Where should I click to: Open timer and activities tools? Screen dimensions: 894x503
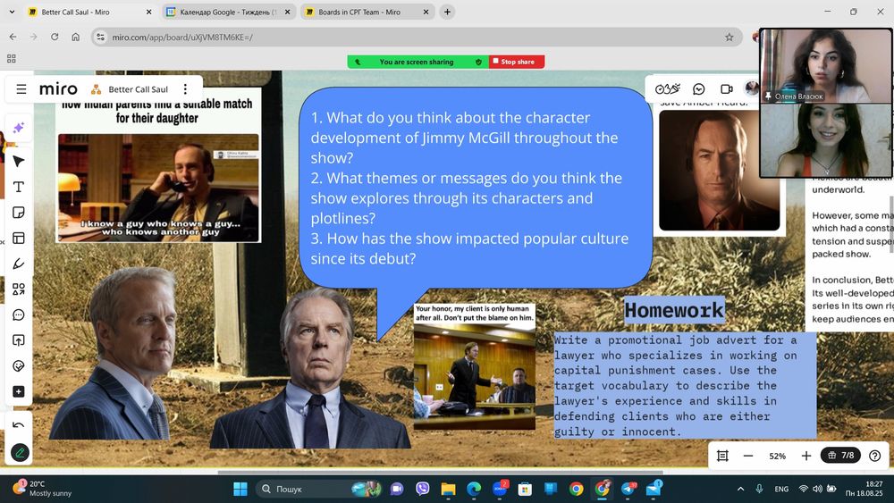point(668,88)
